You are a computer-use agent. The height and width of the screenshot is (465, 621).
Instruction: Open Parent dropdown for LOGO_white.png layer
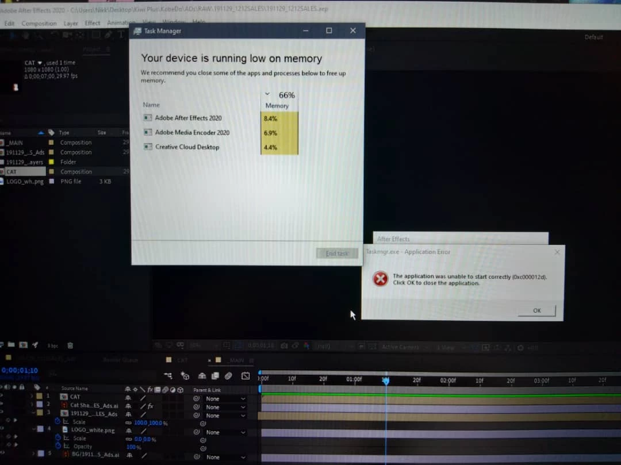coord(225,433)
